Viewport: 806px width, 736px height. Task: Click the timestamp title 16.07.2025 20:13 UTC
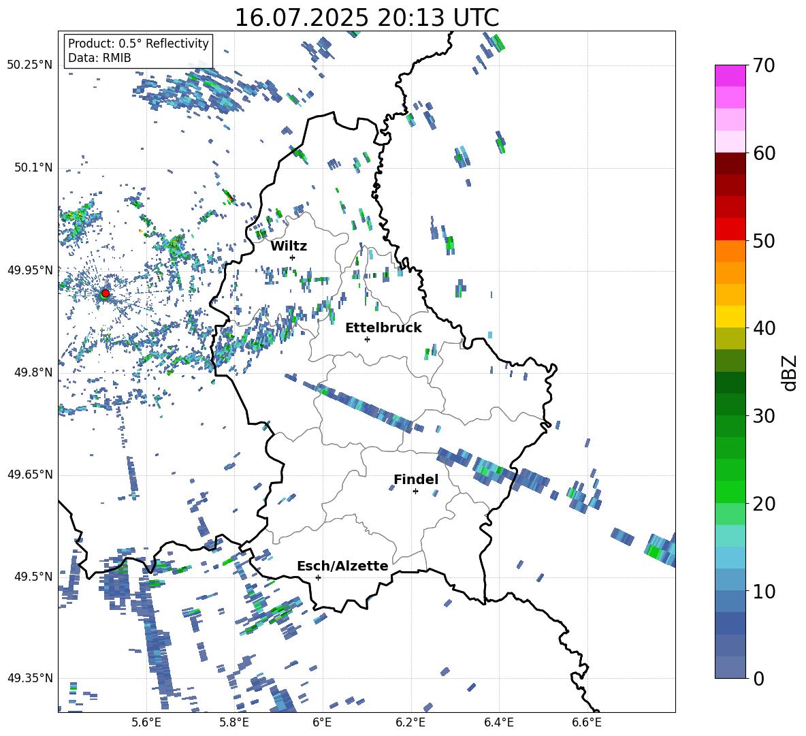click(367, 18)
